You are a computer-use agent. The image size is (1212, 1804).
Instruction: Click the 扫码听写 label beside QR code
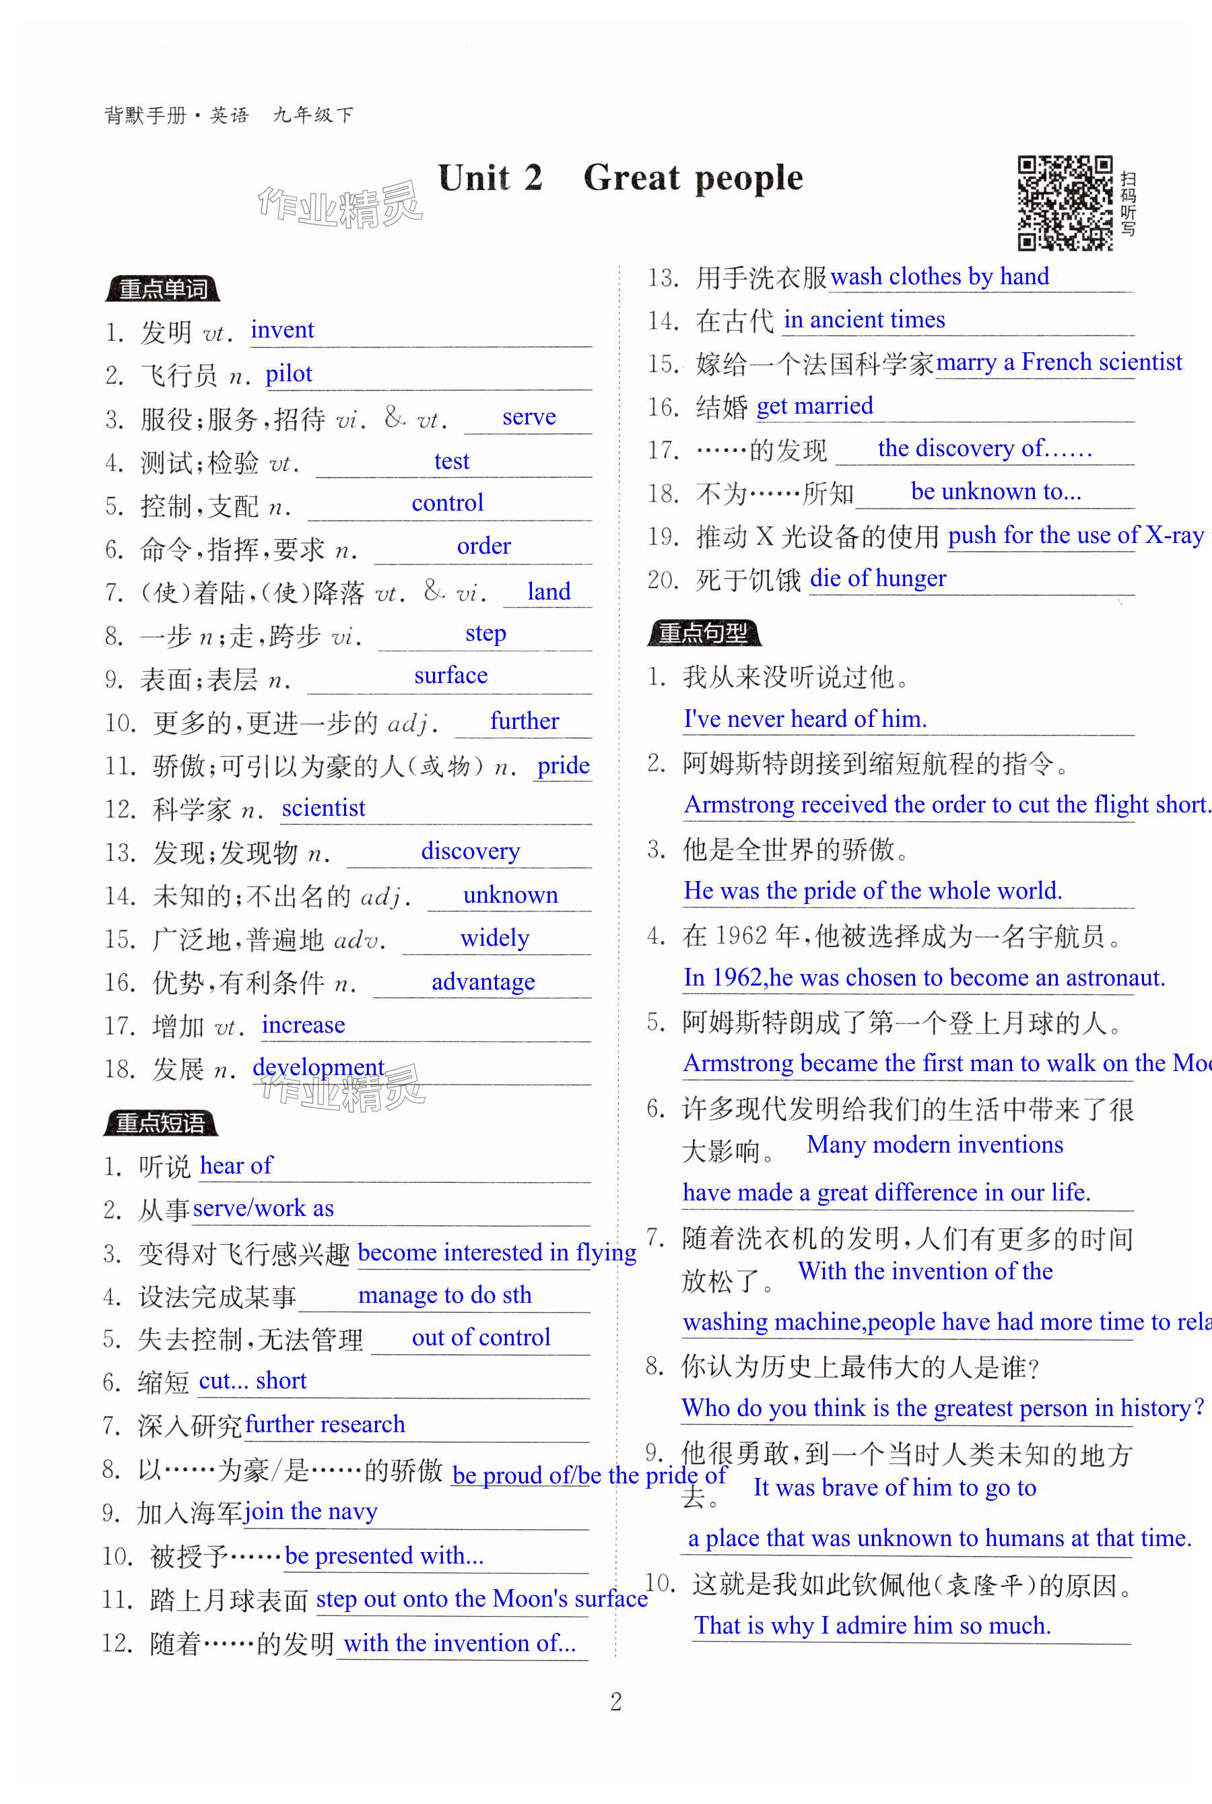[x=1128, y=203]
